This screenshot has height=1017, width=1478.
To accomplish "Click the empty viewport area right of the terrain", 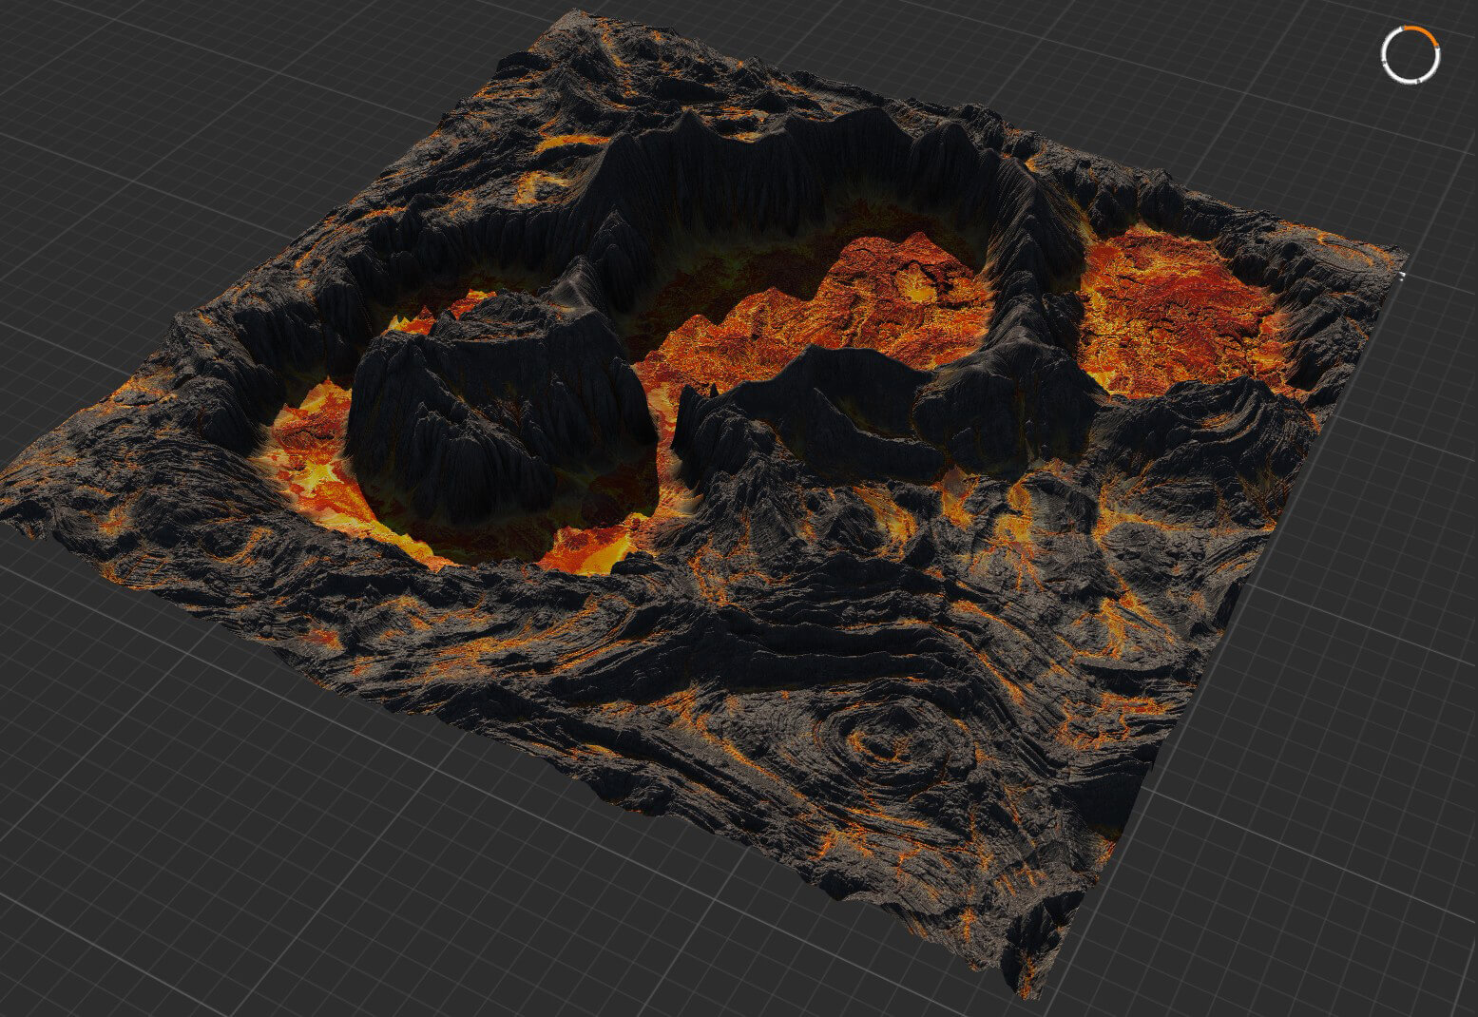I will (x=1378, y=618).
